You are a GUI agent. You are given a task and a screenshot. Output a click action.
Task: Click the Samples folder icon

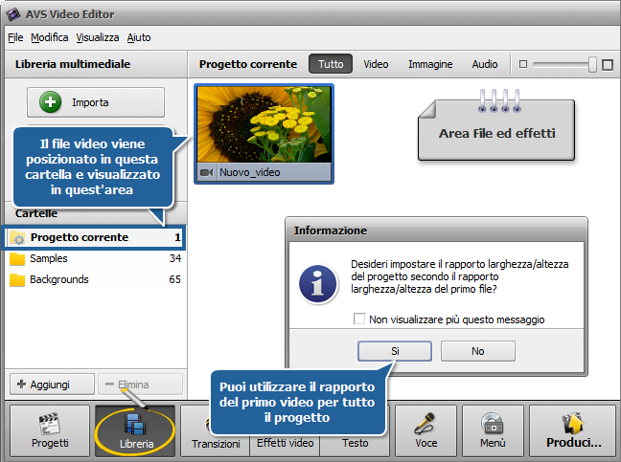point(17,259)
